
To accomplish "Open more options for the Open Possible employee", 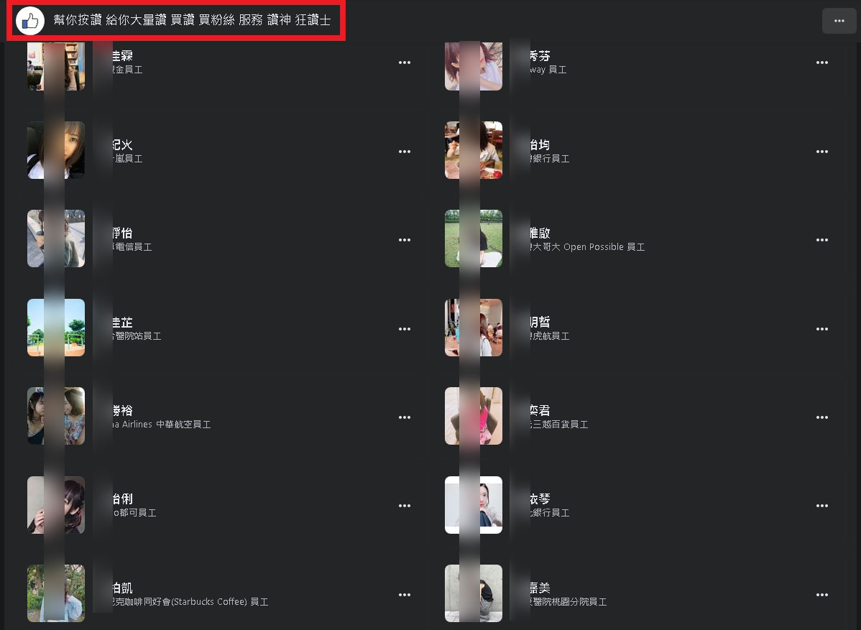I will 822,240.
